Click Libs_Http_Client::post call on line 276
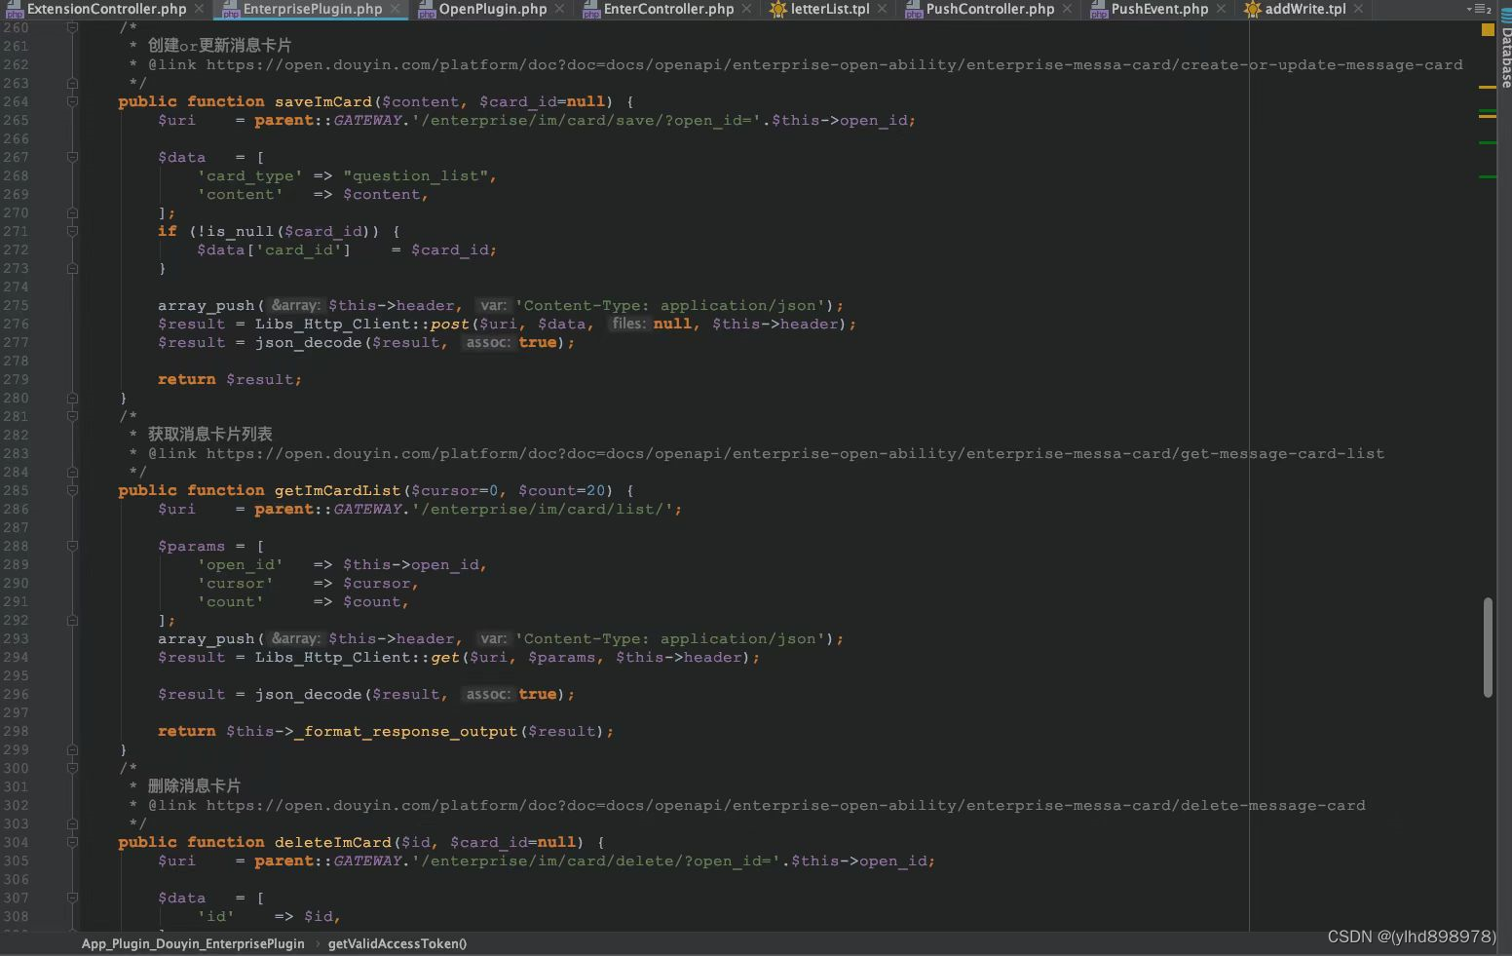Screen dimensions: 1512x956 pyautogui.click(x=361, y=324)
